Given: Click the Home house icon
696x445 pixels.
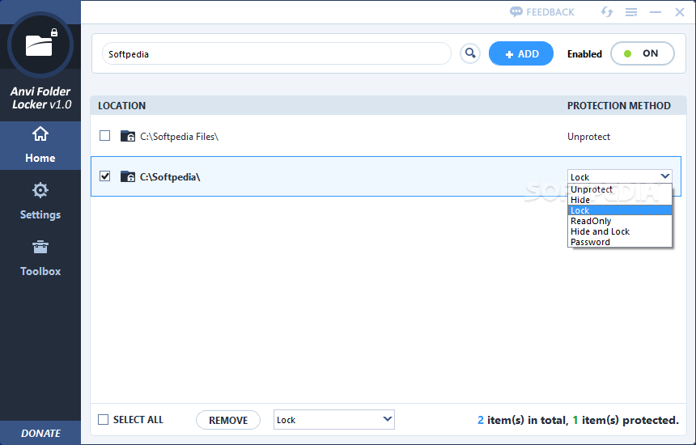Looking at the screenshot, I should tap(40, 134).
